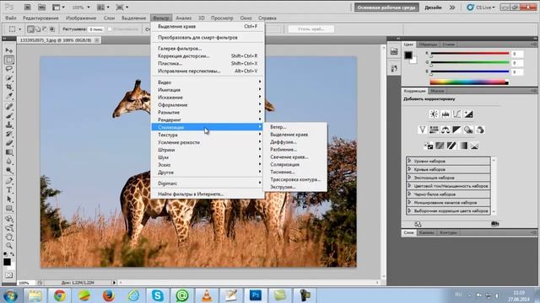Click the color spectrum ramp bar
The image size is (540, 303).
pos(469,82)
